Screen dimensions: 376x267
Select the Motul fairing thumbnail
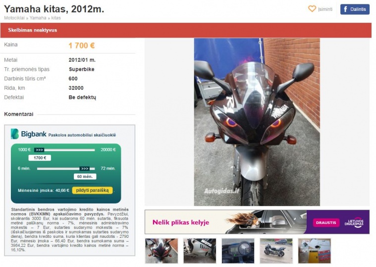200,251
